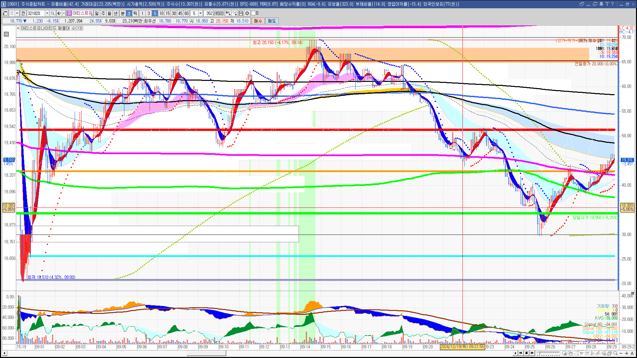Select the 초 (second) period toggle
This screenshot has width=637, height=358.
[129, 13]
